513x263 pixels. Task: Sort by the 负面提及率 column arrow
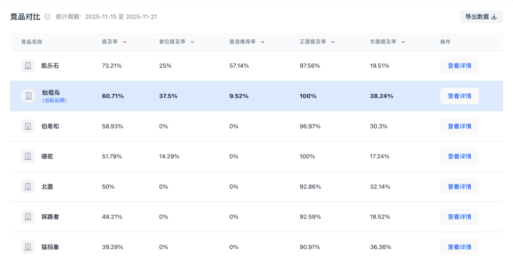pyautogui.click(x=403, y=42)
